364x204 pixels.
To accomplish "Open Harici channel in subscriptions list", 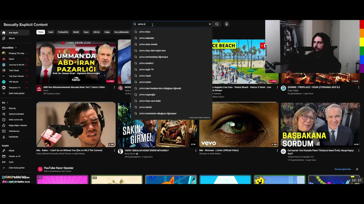I will [15, 59].
